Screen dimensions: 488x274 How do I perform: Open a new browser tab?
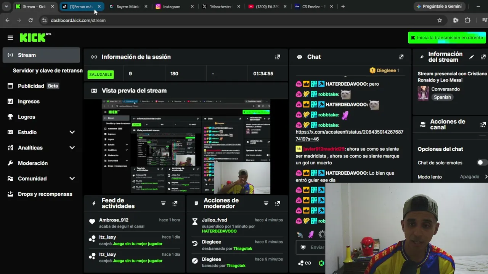click(x=343, y=6)
